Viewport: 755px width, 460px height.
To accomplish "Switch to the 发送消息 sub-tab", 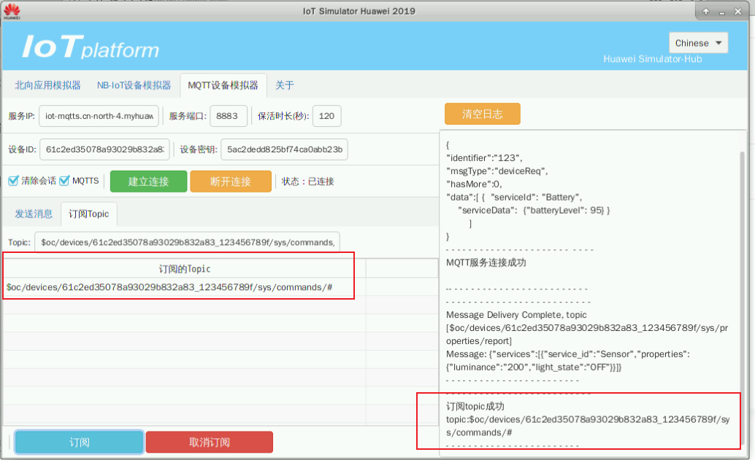I will pos(34,214).
